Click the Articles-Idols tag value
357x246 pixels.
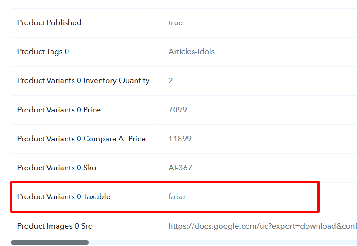point(191,51)
